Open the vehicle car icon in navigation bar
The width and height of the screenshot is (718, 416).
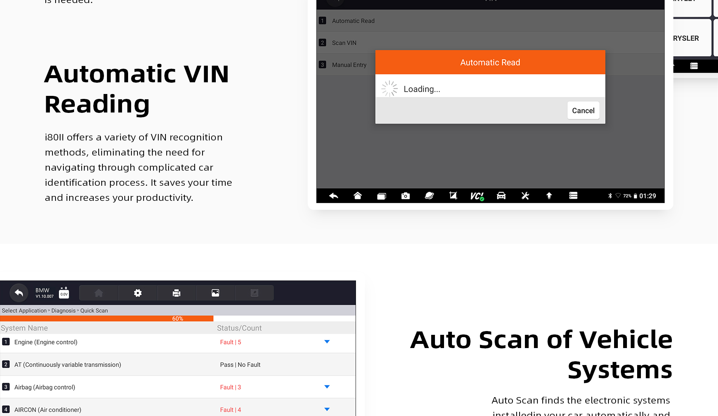[x=501, y=196]
